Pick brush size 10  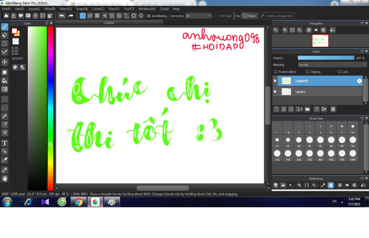pos(352,128)
